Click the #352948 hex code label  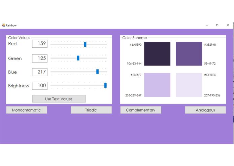(210, 45)
